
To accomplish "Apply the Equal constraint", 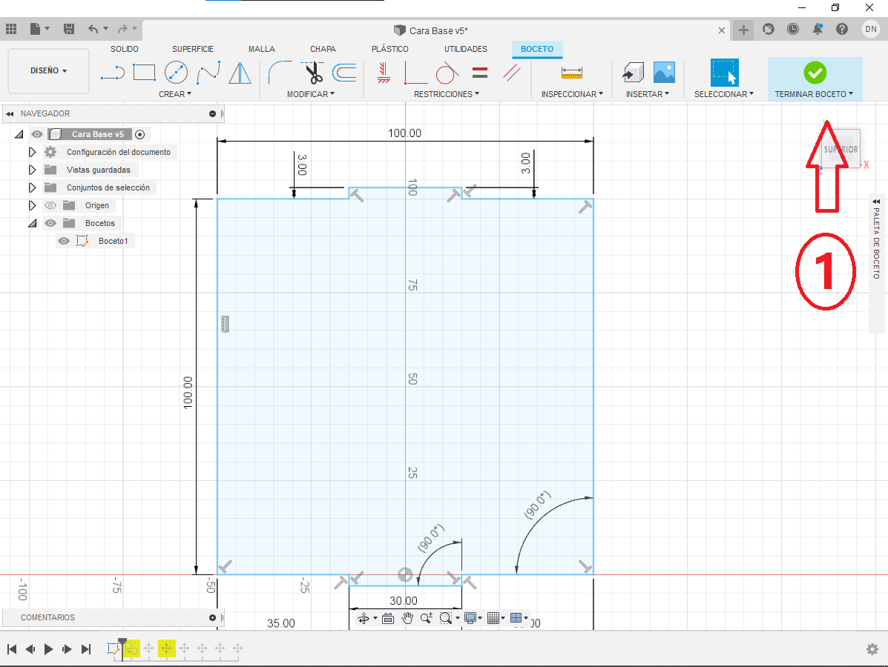I will point(480,73).
